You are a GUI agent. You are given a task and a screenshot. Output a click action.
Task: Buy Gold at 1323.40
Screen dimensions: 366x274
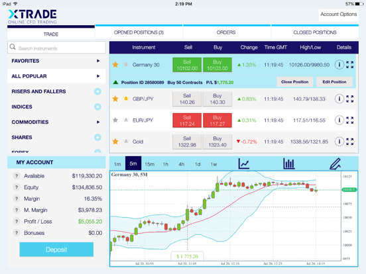click(217, 142)
